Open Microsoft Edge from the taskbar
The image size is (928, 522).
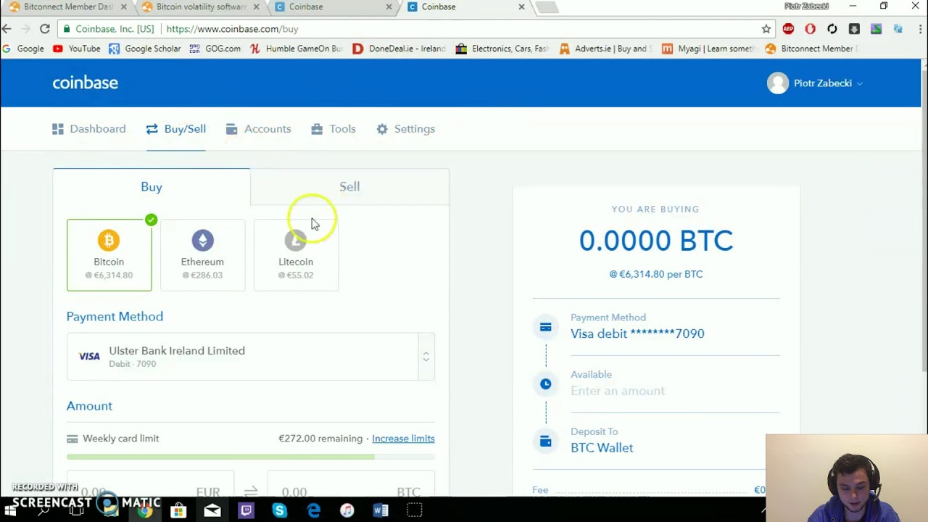(313, 510)
